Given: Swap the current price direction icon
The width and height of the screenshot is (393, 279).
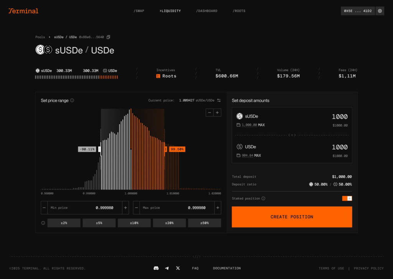Looking at the screenshot, I should [219, 100].
